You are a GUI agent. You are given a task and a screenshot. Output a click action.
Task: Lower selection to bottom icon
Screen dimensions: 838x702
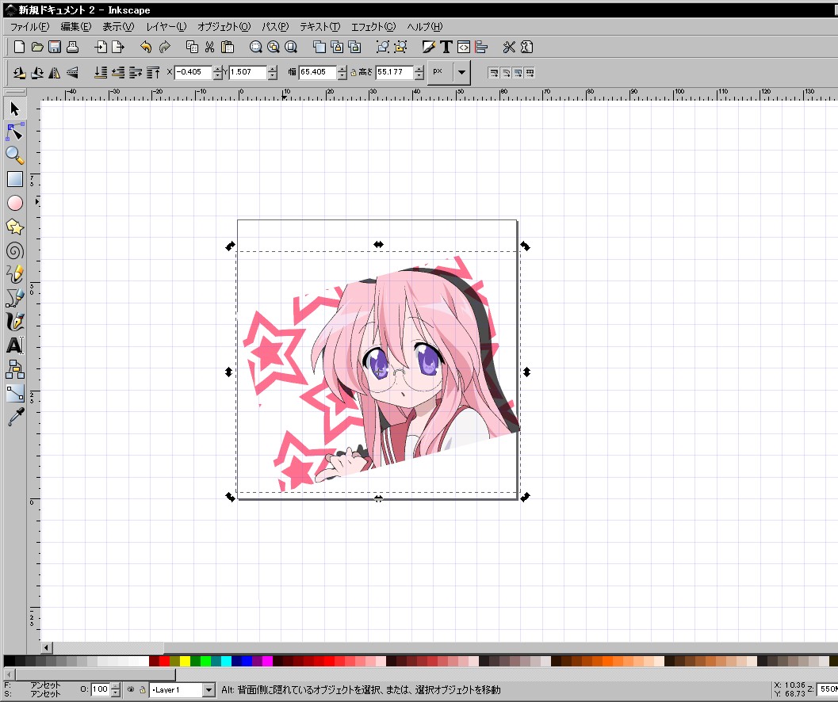(101, 72)
